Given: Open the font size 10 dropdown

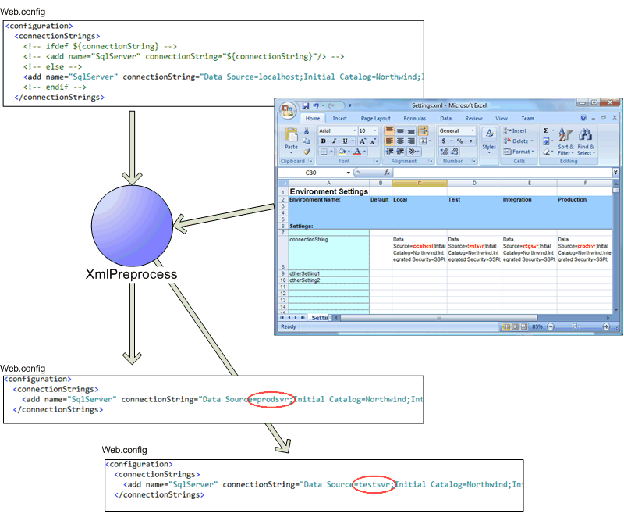Looking at the screenshot, I should pyautogui.click(x=374, y=130).
